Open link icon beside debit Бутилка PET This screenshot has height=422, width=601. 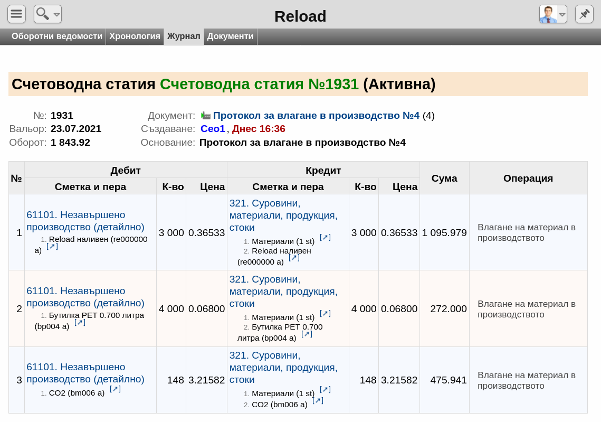coord(80,322)
